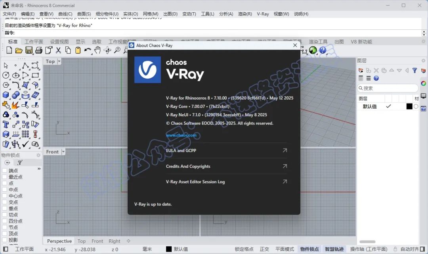Select the Circle tool in left toolbox
428x254 pixels.
pyautogui.click(x=6, y=75)
